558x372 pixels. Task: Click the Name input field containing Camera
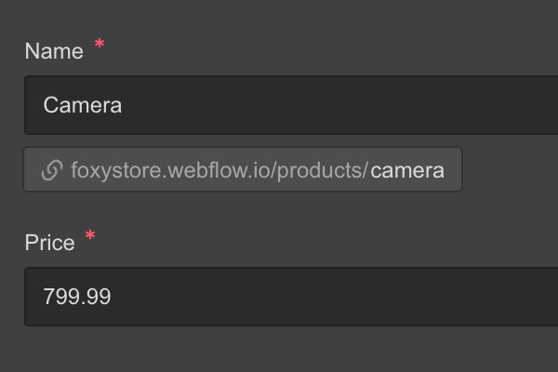[291, 105]
